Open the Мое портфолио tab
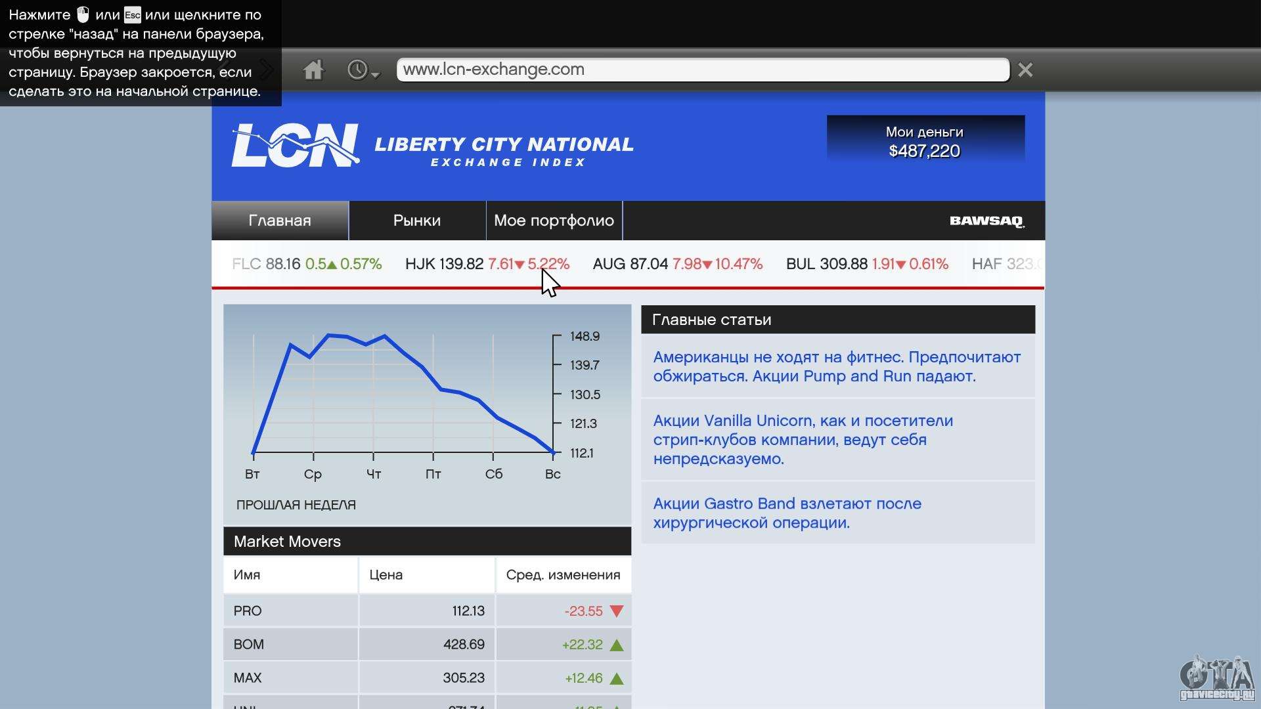The height and width of the screenshot is (709, 1261). [x=554, y=221]
